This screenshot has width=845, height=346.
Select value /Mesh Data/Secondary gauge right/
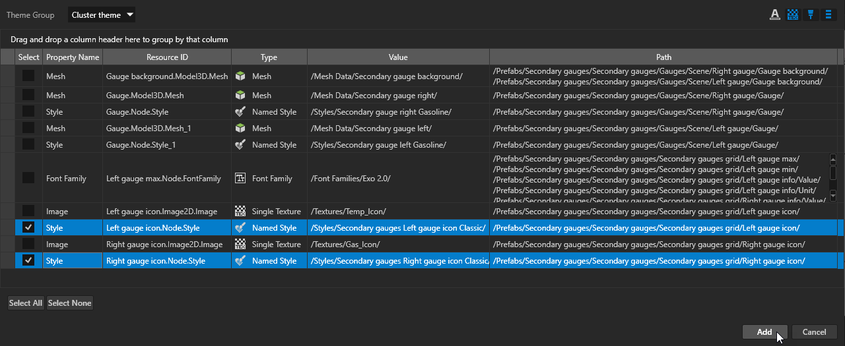pyautogui.click(x=374, y=96)
